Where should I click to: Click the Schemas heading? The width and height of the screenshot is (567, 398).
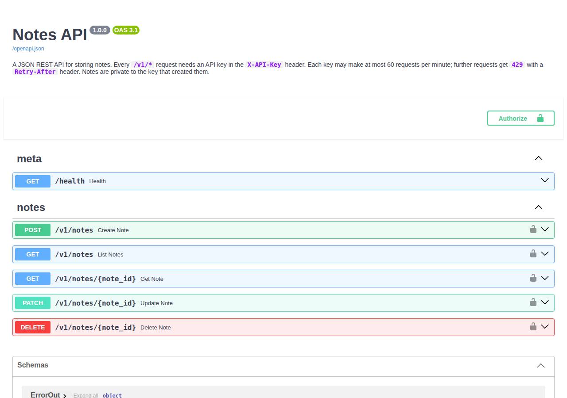coord(33,365)
